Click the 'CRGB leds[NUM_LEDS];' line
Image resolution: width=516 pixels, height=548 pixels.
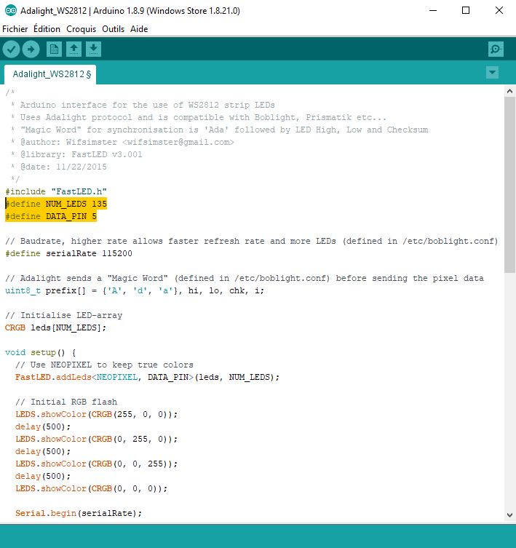click(55, 327)
